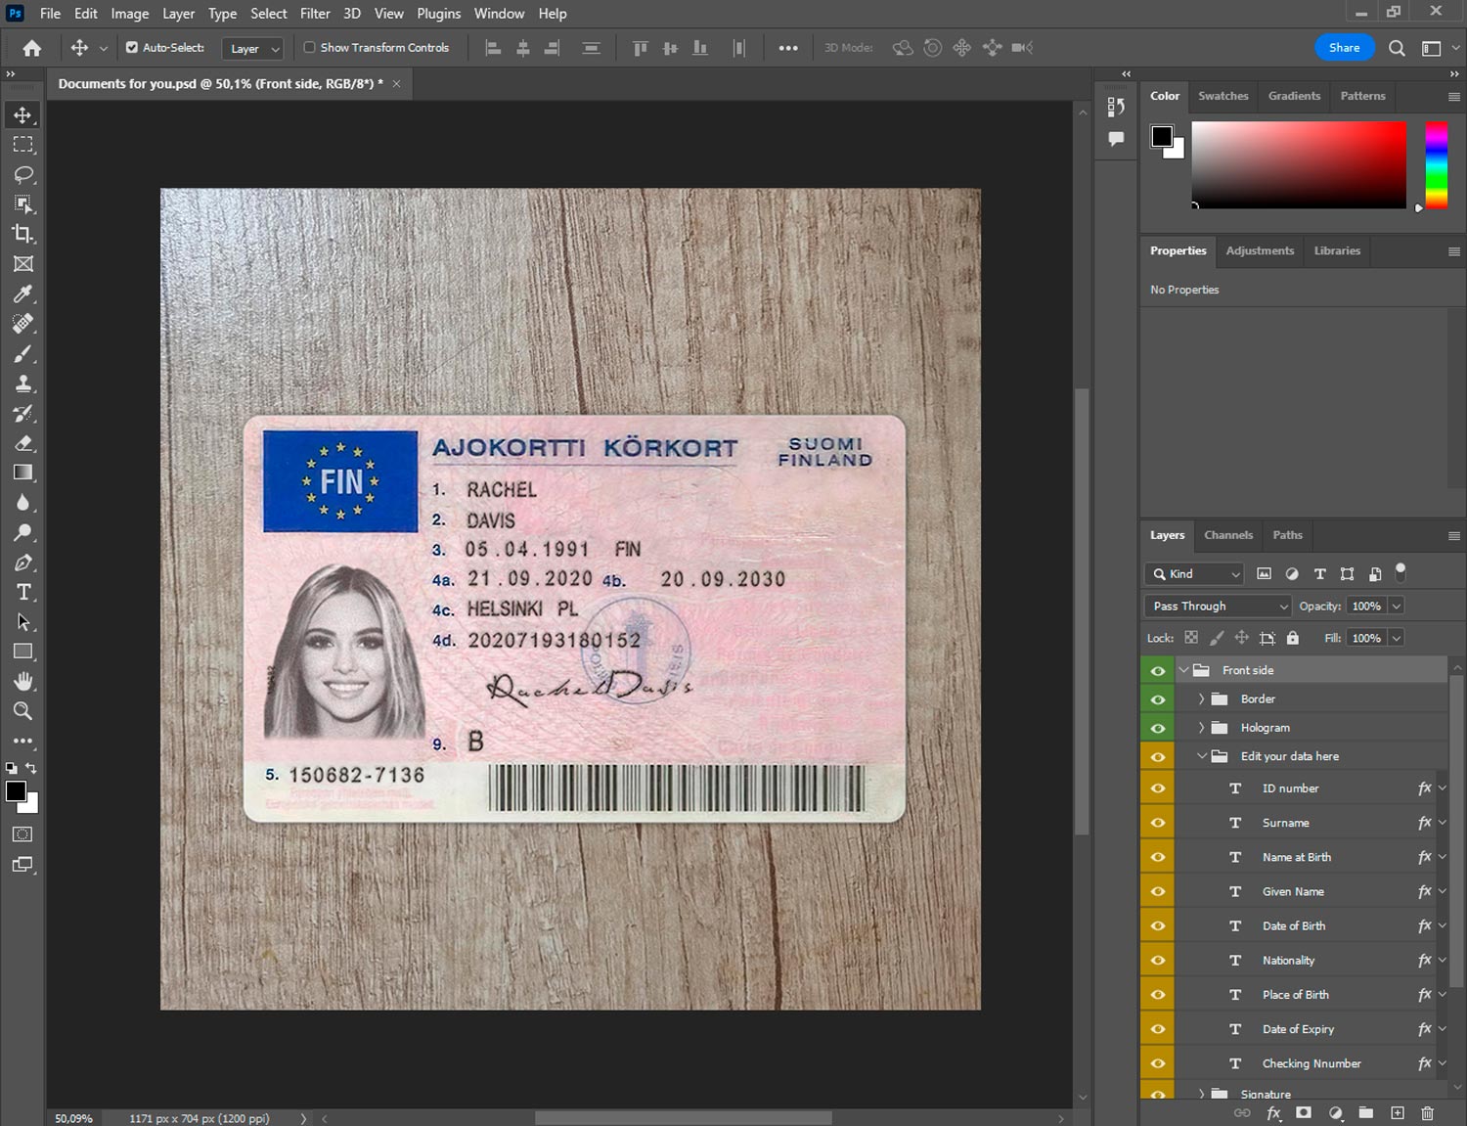Click the Zoom tool in the toolbar
Image resolution: width=1467 pixels, height=1126 pixels.
pyautogui.click(x=22, y=711)
